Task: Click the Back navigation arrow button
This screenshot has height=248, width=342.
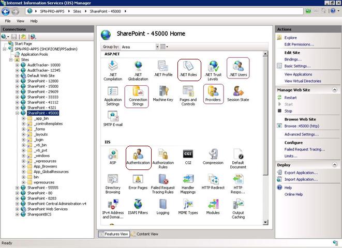Action: pyautogui.click(x=6, y=11)
